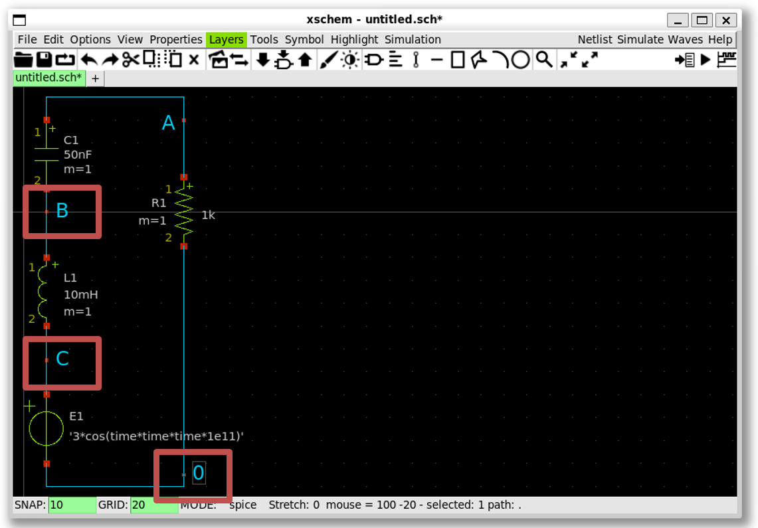Toggle the light/dark color scheme icon

tap(350, 60)
